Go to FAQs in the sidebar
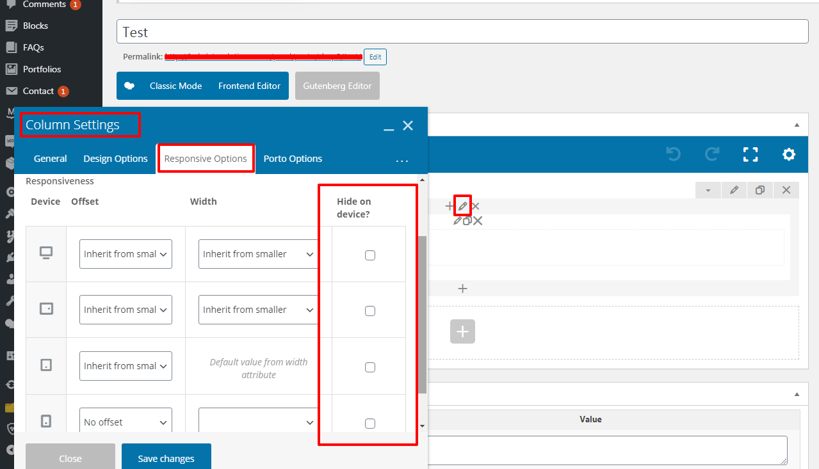819x469 pixels. click(x=33, y=47)
